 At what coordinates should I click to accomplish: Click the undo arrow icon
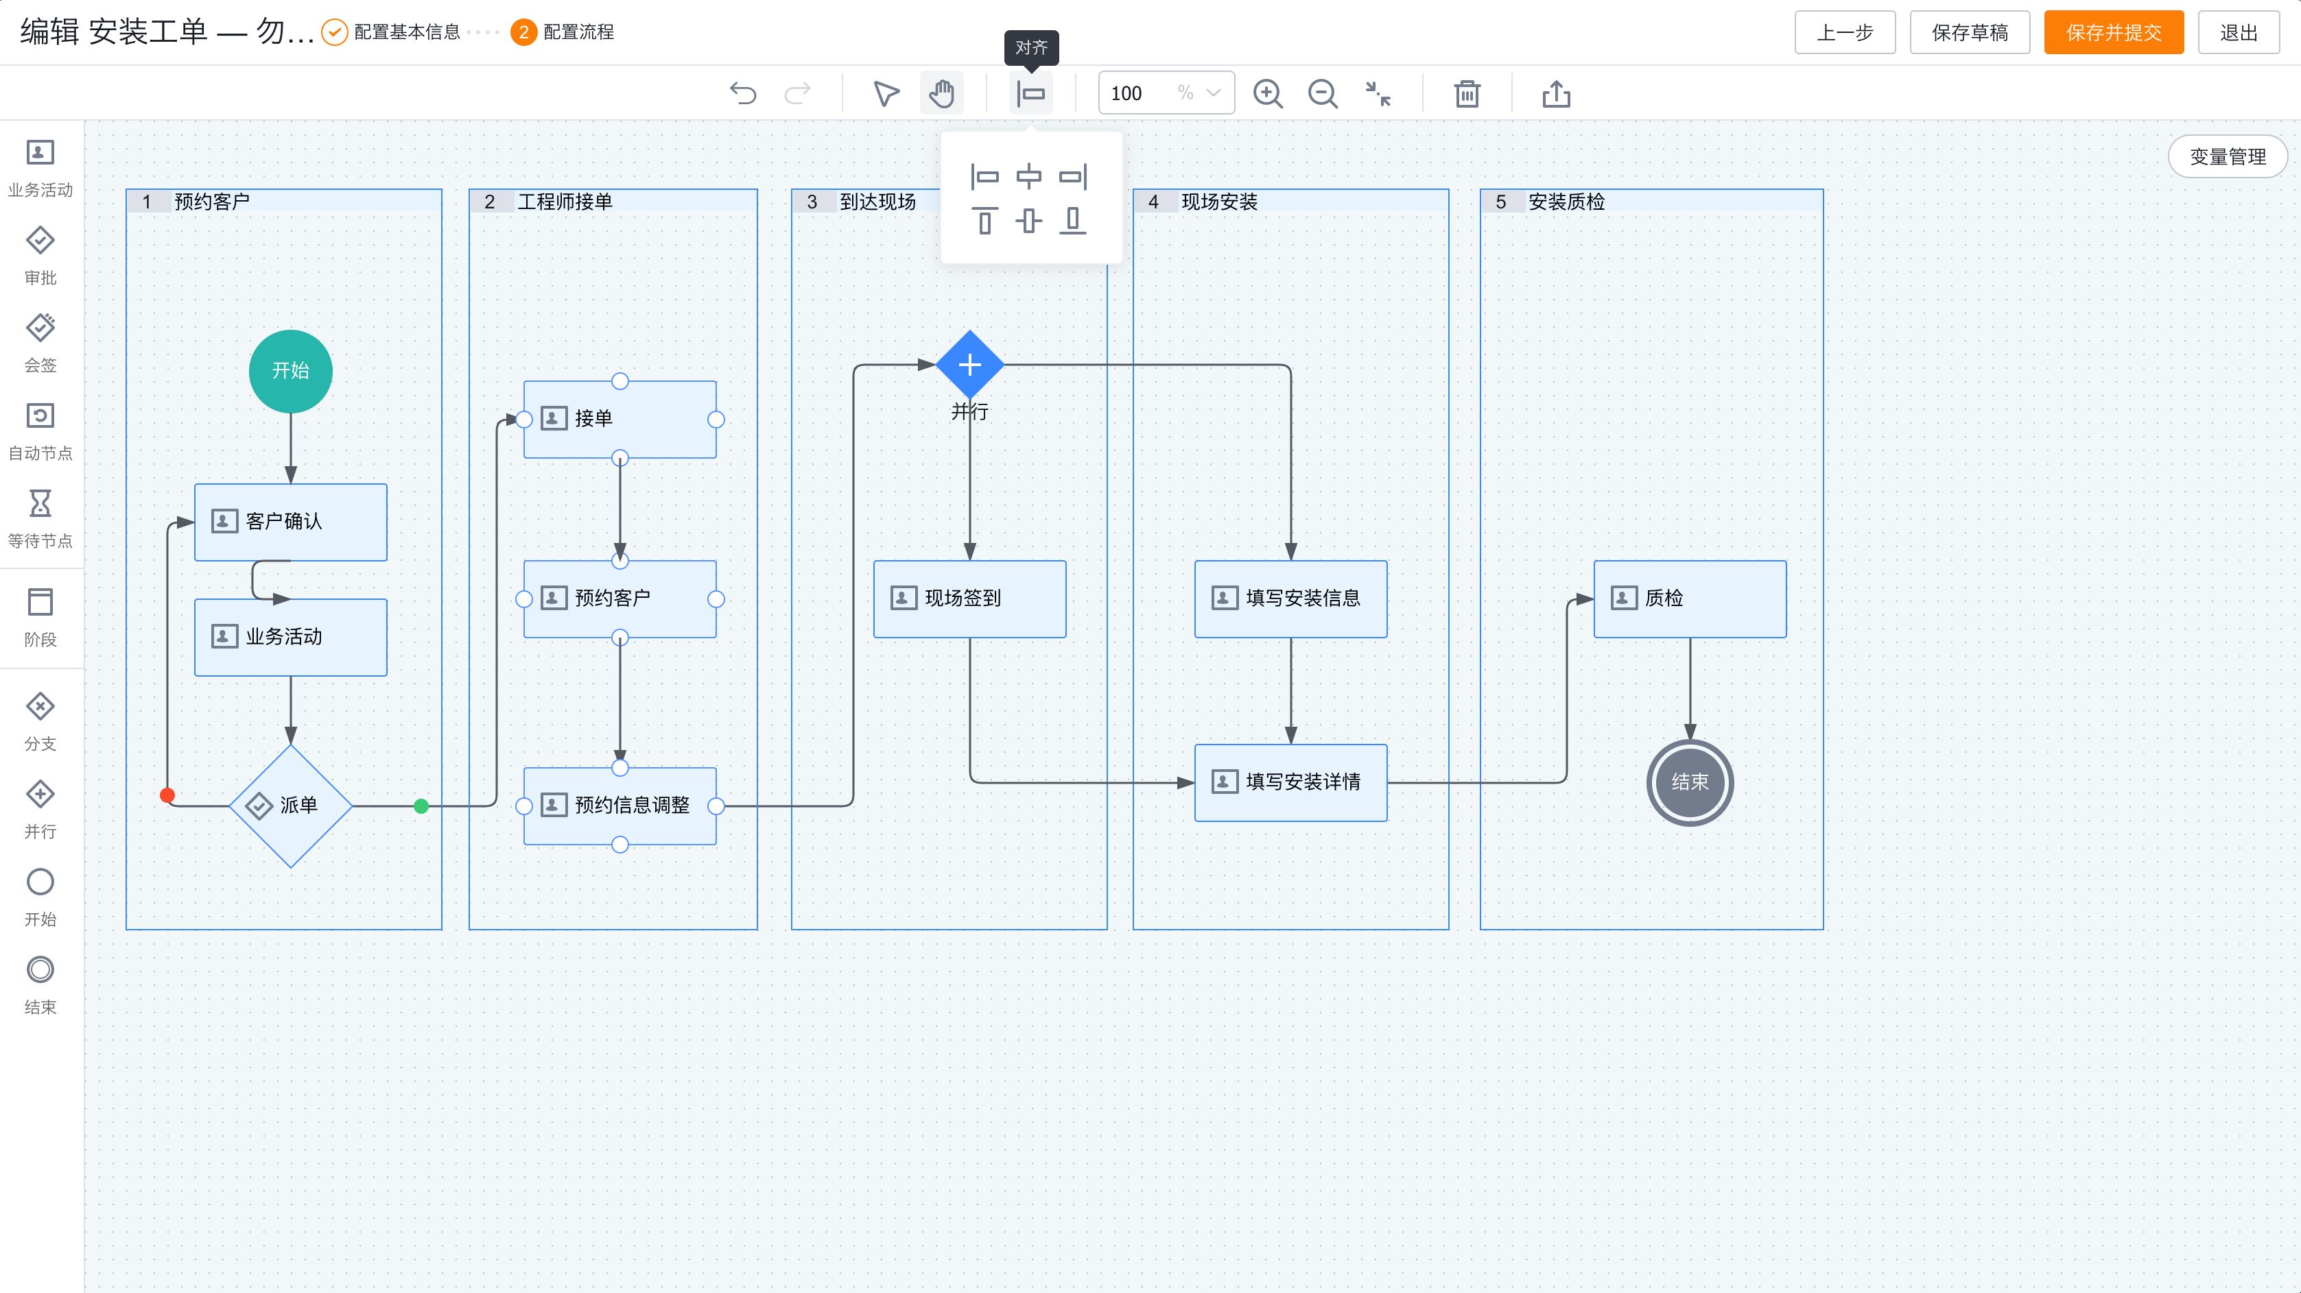coord(742,94)
